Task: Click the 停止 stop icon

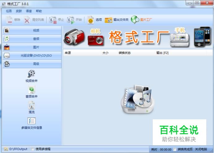Action: click(x=53, y=20)
